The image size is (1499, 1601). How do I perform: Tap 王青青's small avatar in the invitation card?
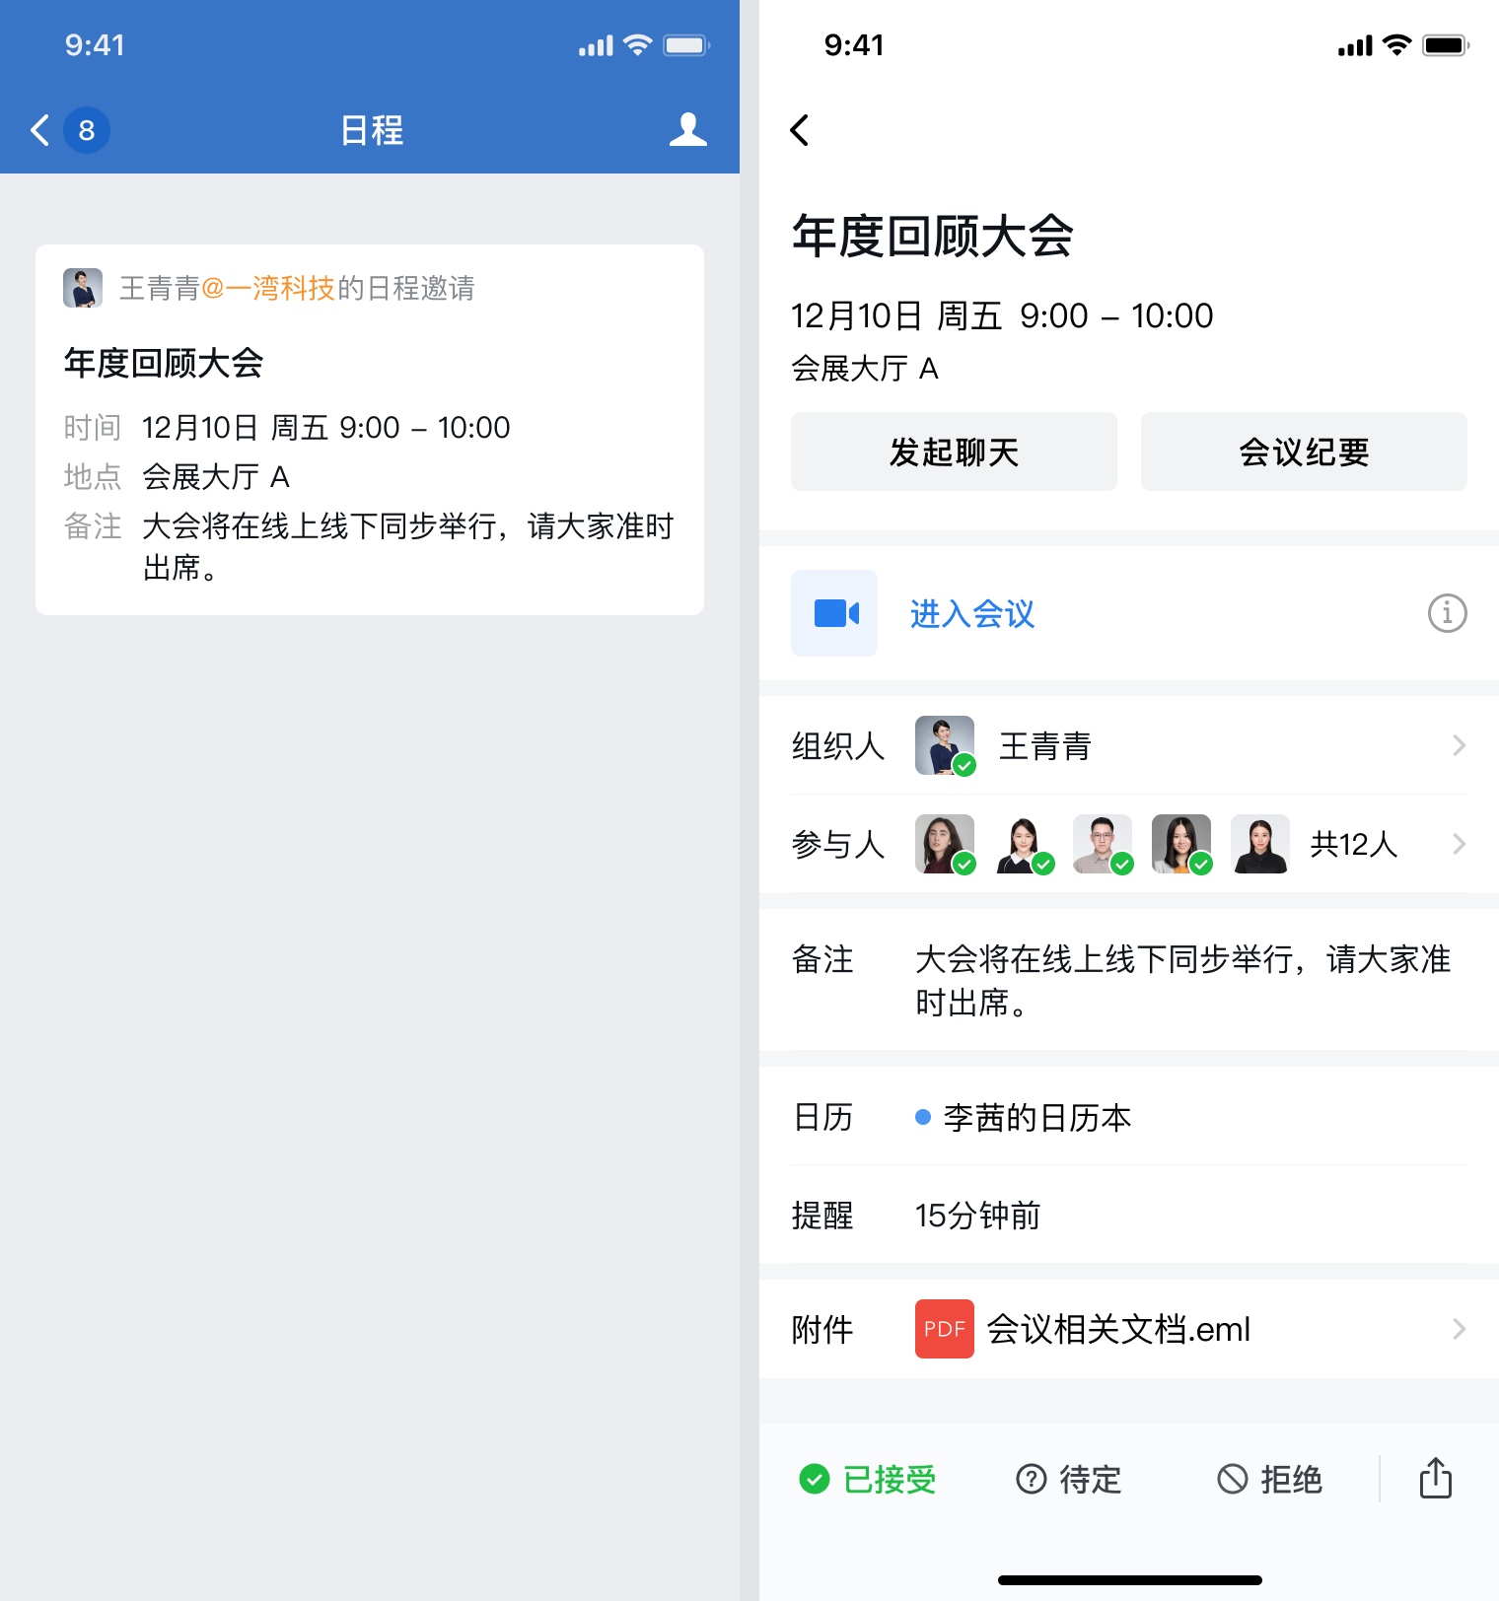83,288
